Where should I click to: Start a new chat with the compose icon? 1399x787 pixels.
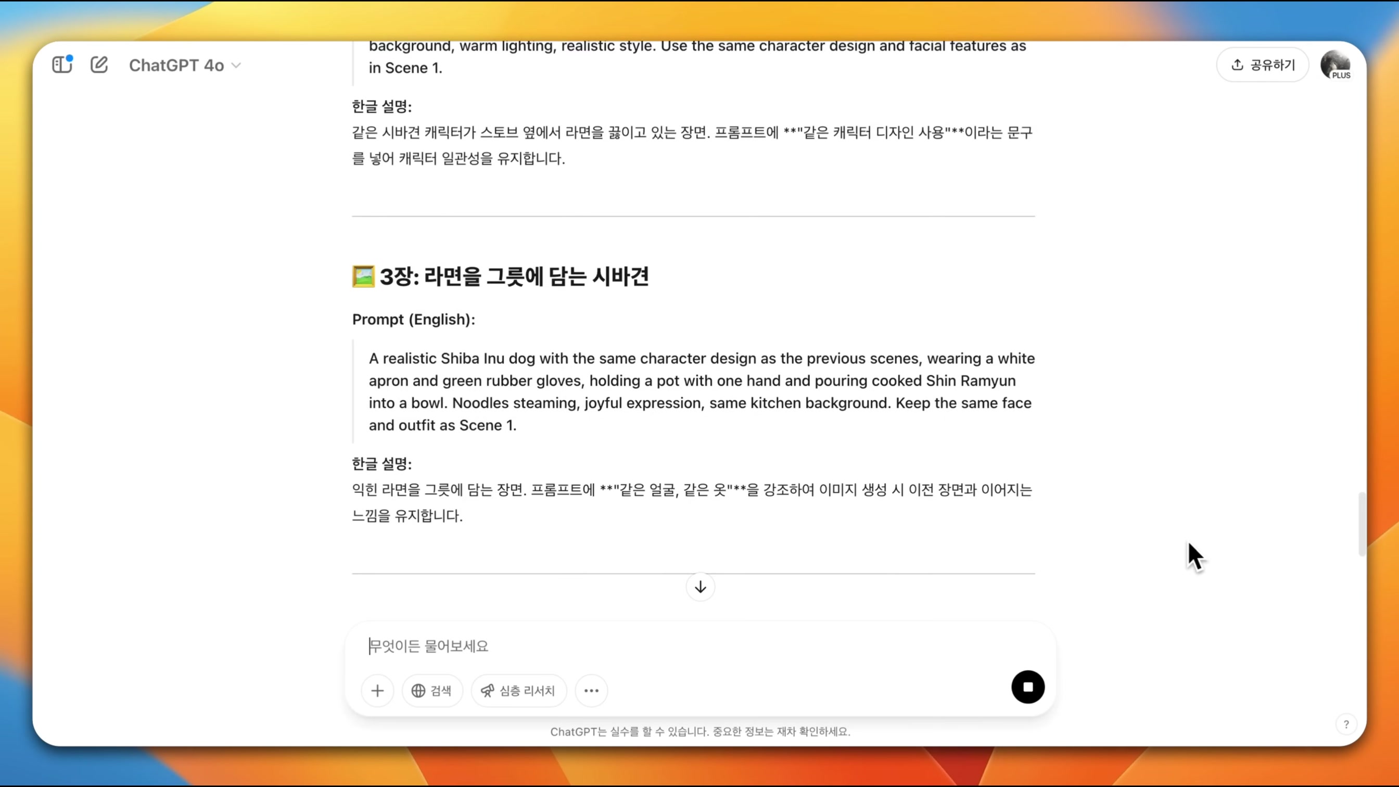coord(99,65)
